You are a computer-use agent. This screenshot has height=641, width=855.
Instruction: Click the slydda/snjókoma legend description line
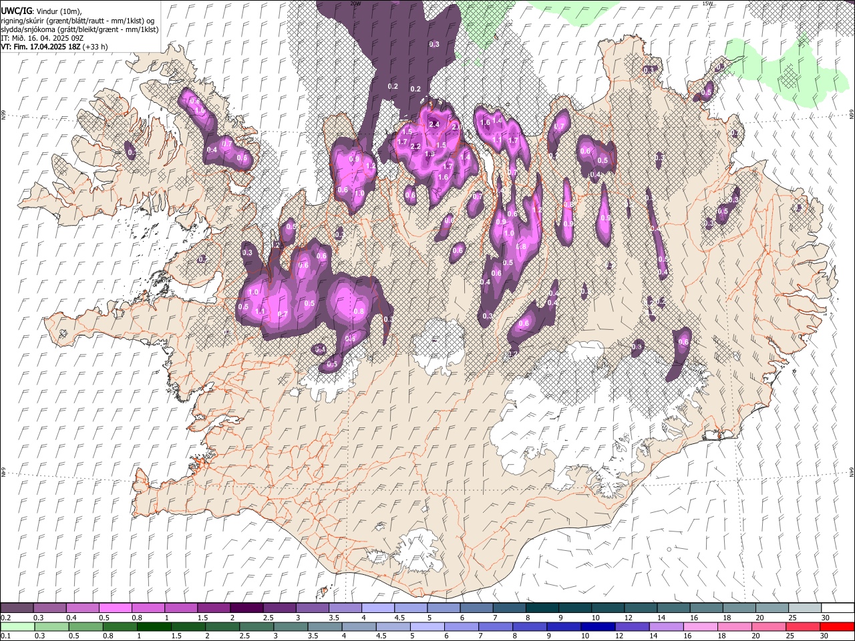coord(79,30)
